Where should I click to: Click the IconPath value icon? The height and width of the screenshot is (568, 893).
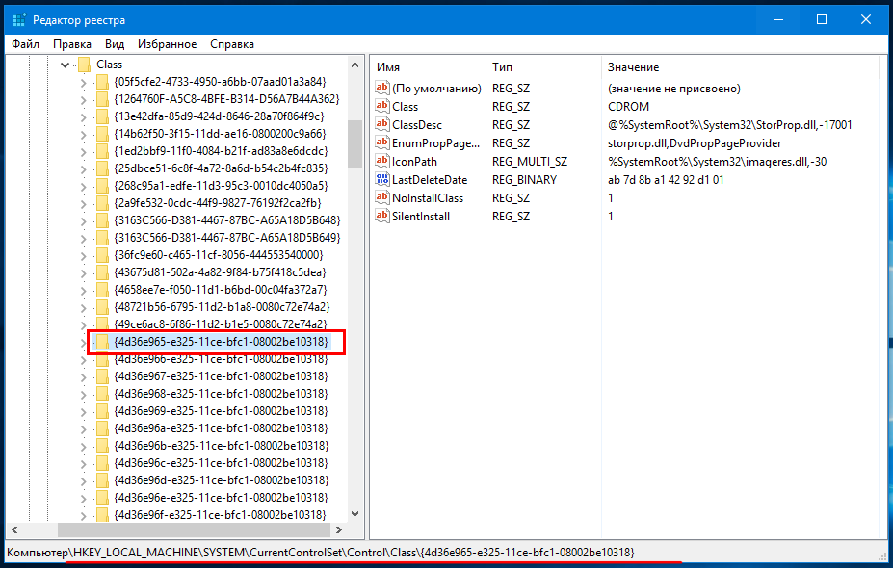[382, 161]
